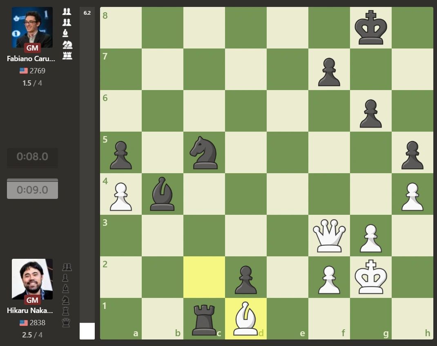Select the white bishop on the highlighted d1 square

[x=246, y=319]
